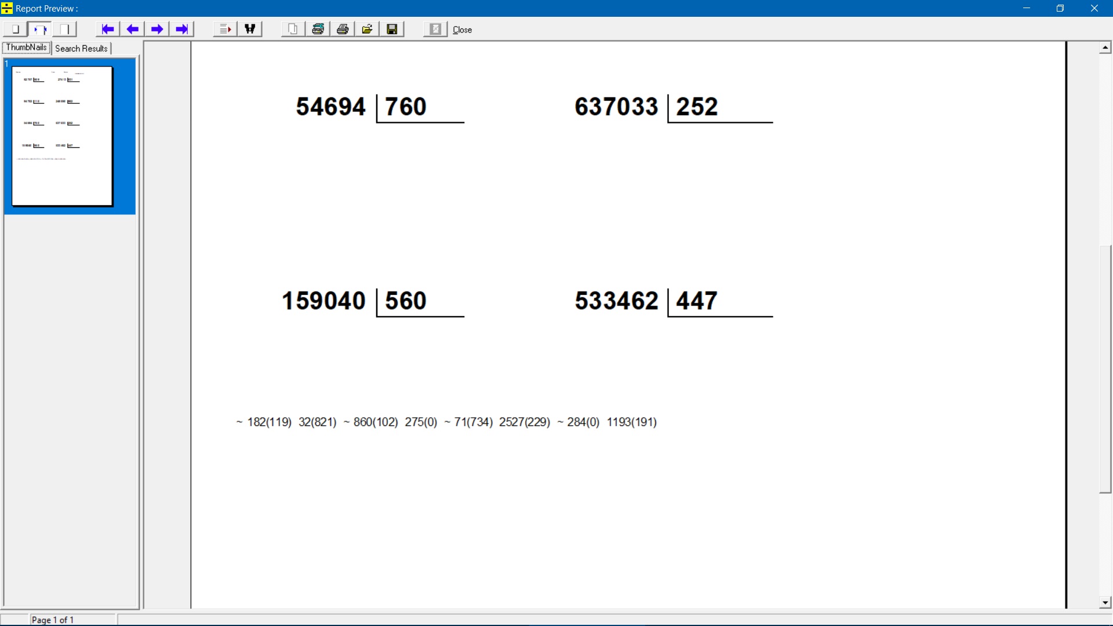Open the binoculars search tool

pos(250,29)
